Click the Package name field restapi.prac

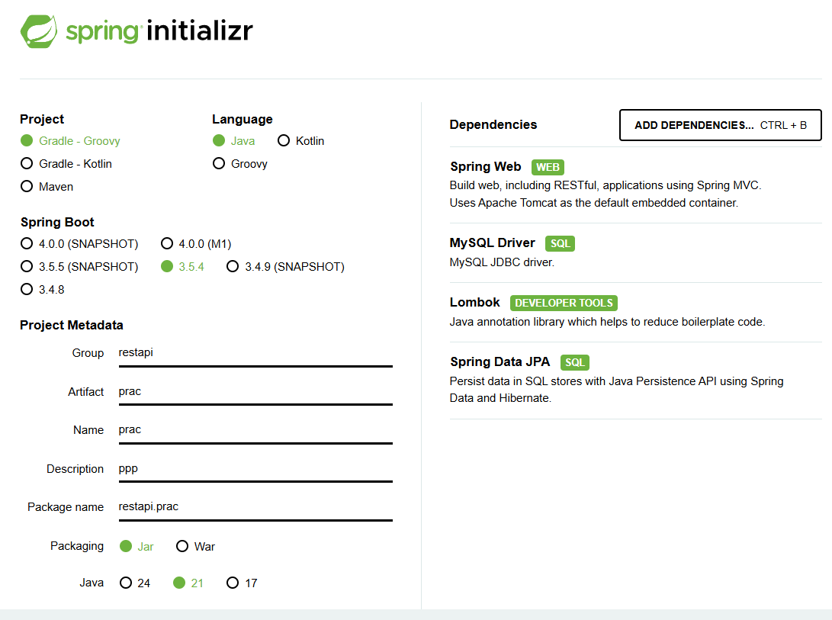[255, 507]
